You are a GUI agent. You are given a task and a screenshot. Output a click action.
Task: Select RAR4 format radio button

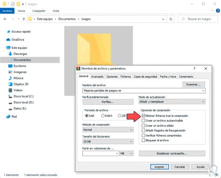[x=103, y=116]
